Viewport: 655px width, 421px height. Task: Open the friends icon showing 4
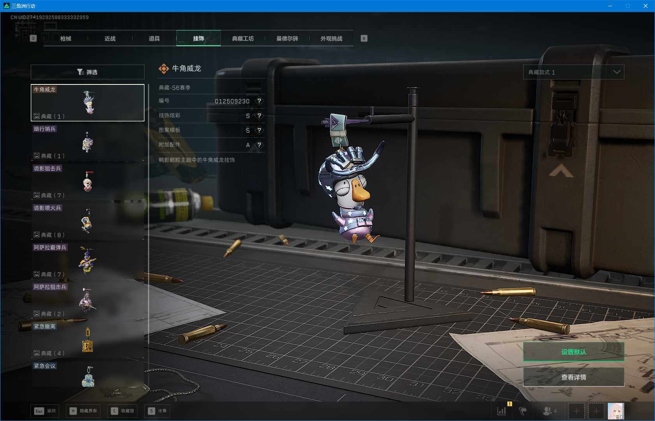point(549,411)
